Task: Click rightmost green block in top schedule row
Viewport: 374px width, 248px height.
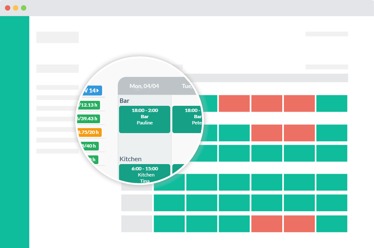Action: (332, 103)
